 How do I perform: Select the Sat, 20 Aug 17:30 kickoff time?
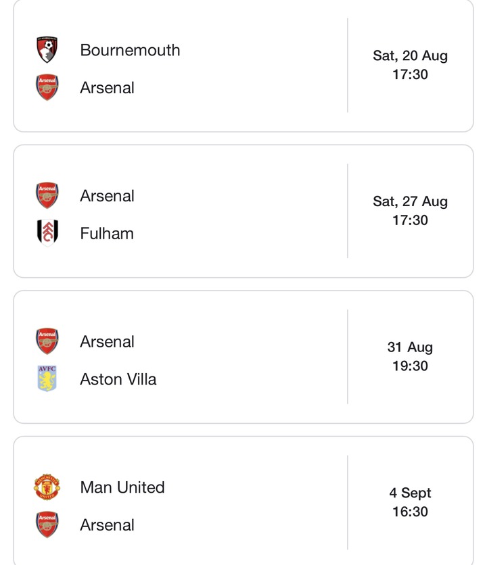click(x=410, y=65)
